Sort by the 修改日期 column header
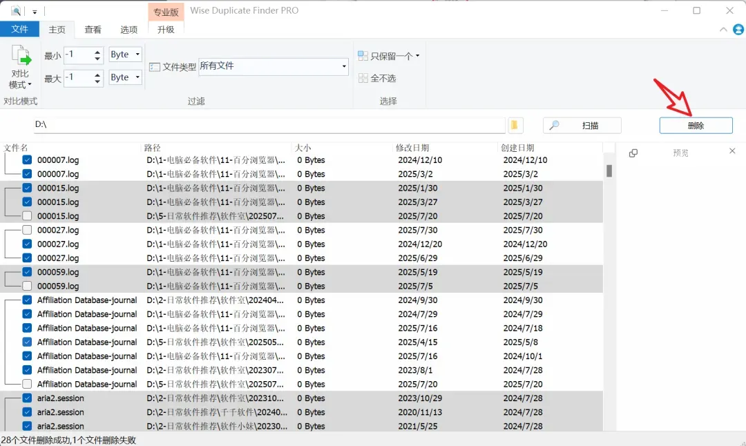Viewport: 746px width, 446px height. (412, 148)
